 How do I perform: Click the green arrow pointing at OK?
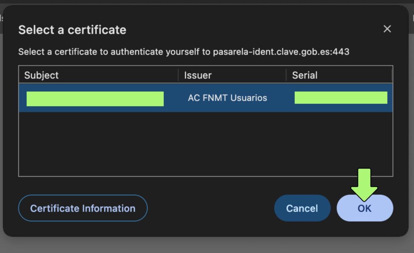[364, 184]
